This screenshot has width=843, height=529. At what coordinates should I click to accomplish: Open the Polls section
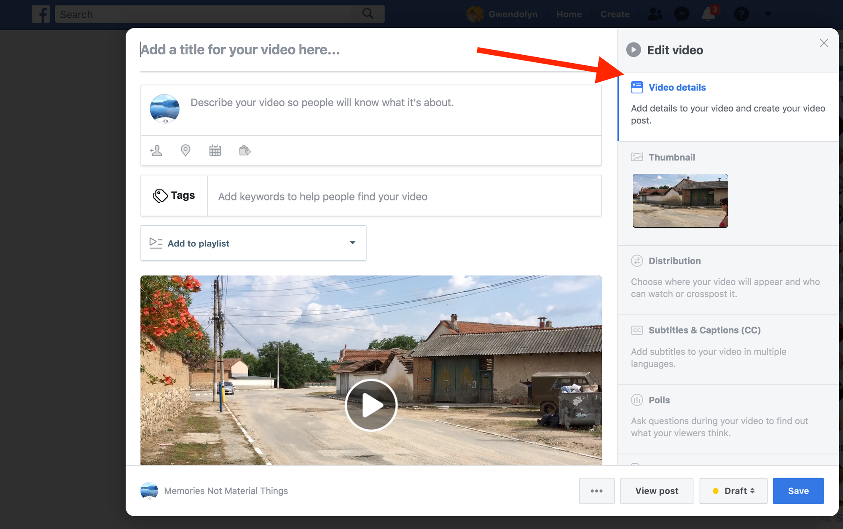pyautogui.click(x=659, y=400)
